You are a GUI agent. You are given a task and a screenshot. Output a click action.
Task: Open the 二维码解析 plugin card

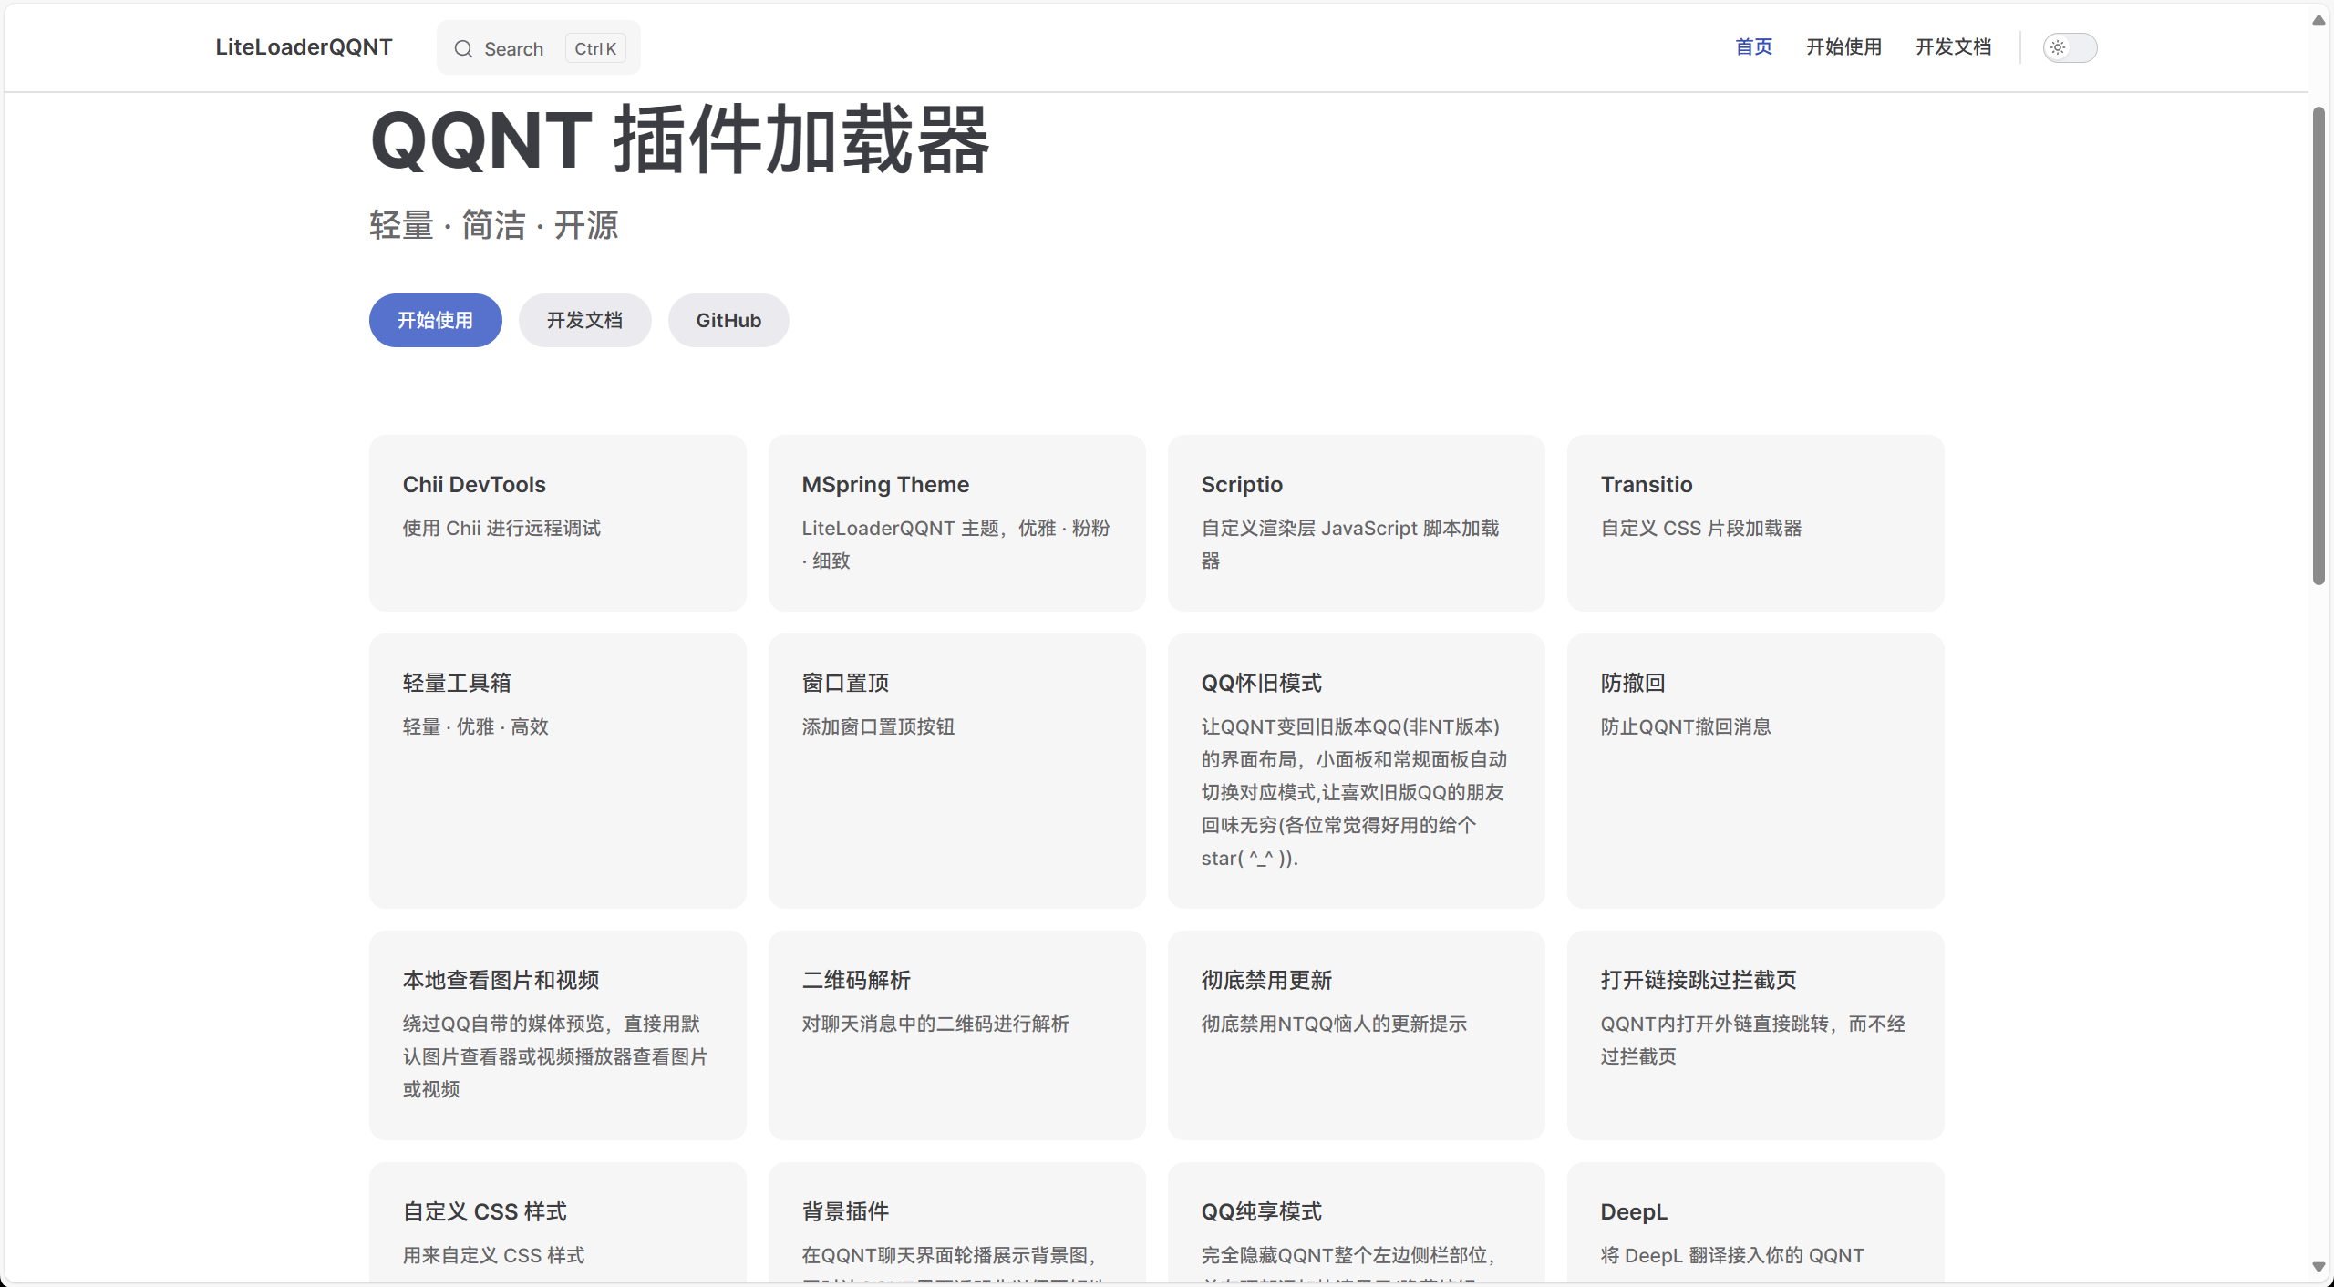956,1035
